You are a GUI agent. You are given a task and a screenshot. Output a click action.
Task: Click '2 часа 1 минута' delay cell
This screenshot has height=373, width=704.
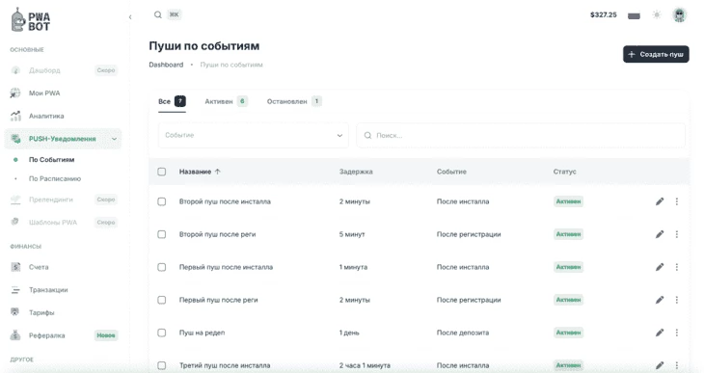[x=365, y=365]
